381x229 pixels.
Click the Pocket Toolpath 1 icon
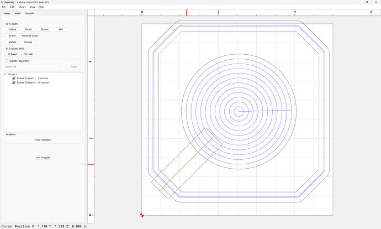pyautogui.click(x=14, y=79)
